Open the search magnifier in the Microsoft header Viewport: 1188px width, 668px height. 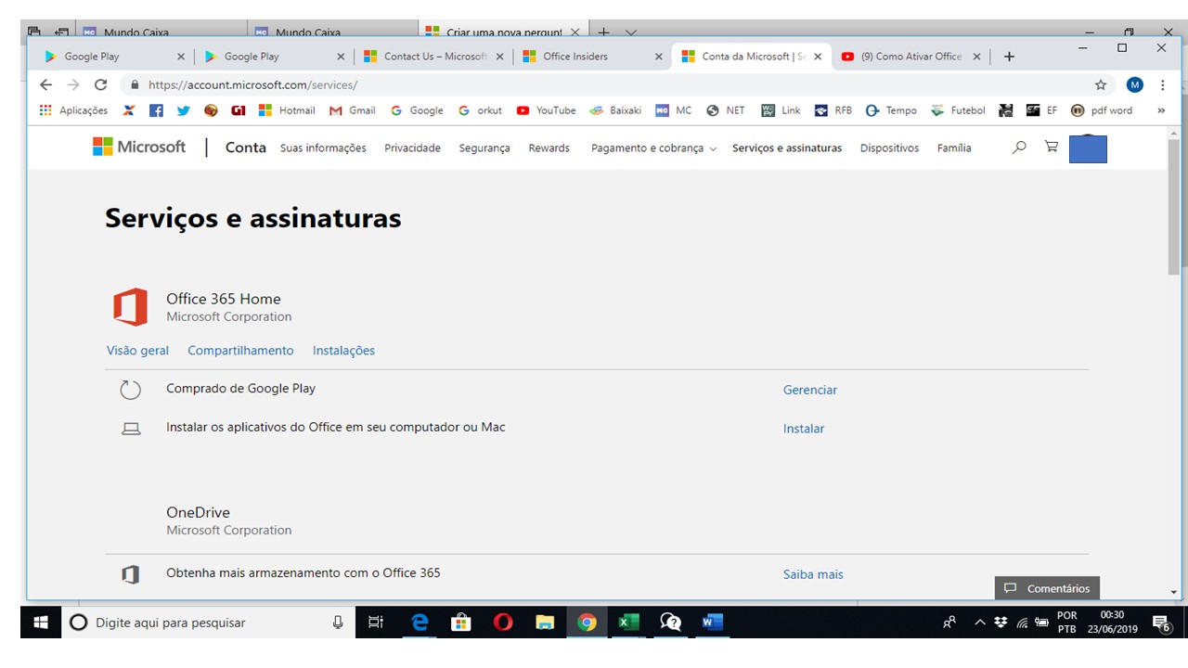[x=1019, y=147]
